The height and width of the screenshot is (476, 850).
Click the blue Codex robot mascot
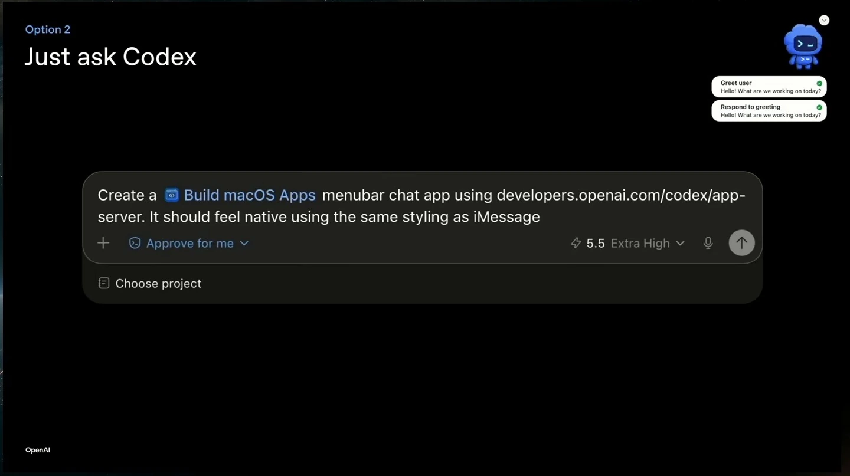point(803,47)
